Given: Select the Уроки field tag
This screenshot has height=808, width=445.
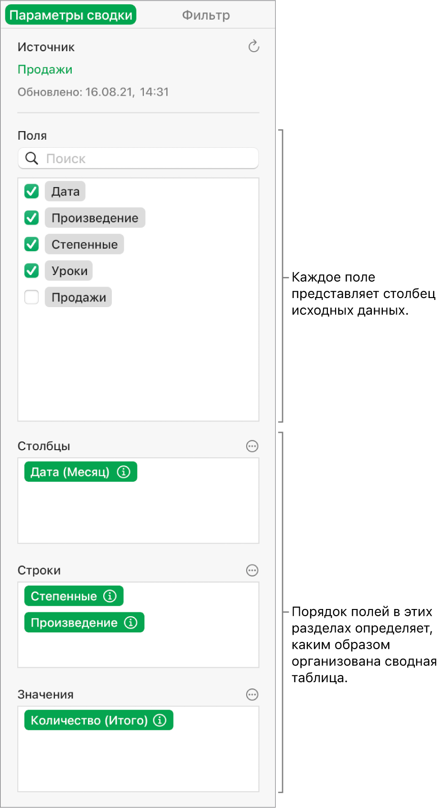Looking at the screenshot, I should (69, 271).
